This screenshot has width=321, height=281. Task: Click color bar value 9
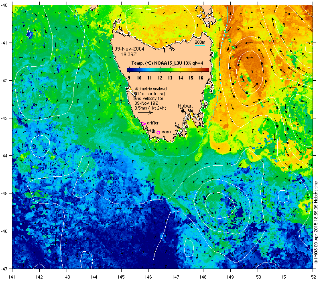pyautogui.click(x=129, y=78)
